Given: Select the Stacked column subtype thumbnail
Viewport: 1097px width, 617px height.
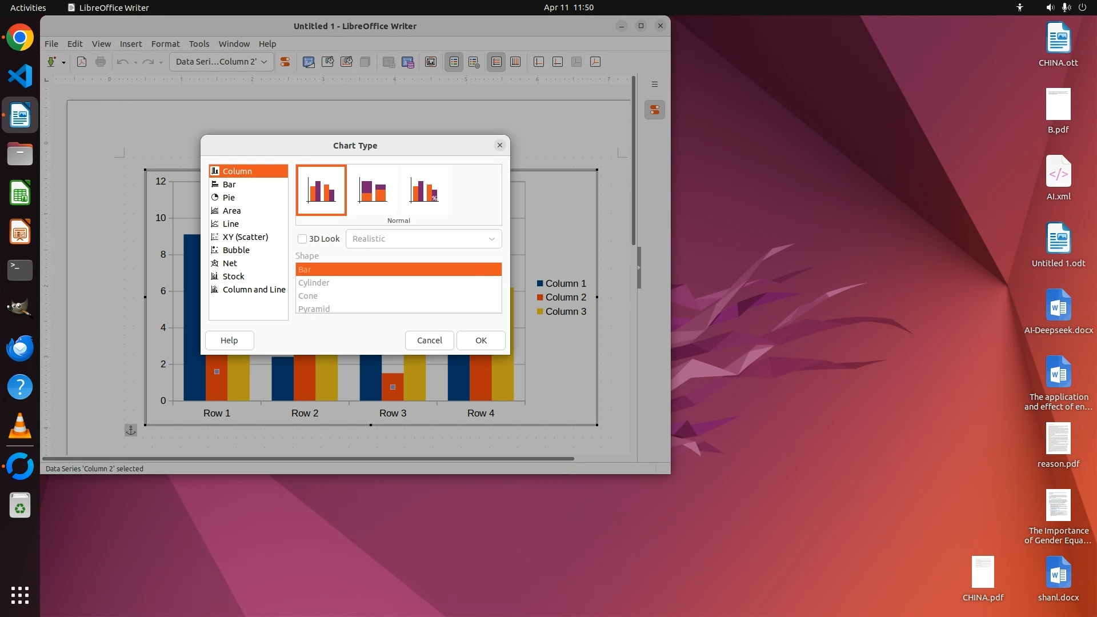Looking at the screenshot, I should 373,190.
